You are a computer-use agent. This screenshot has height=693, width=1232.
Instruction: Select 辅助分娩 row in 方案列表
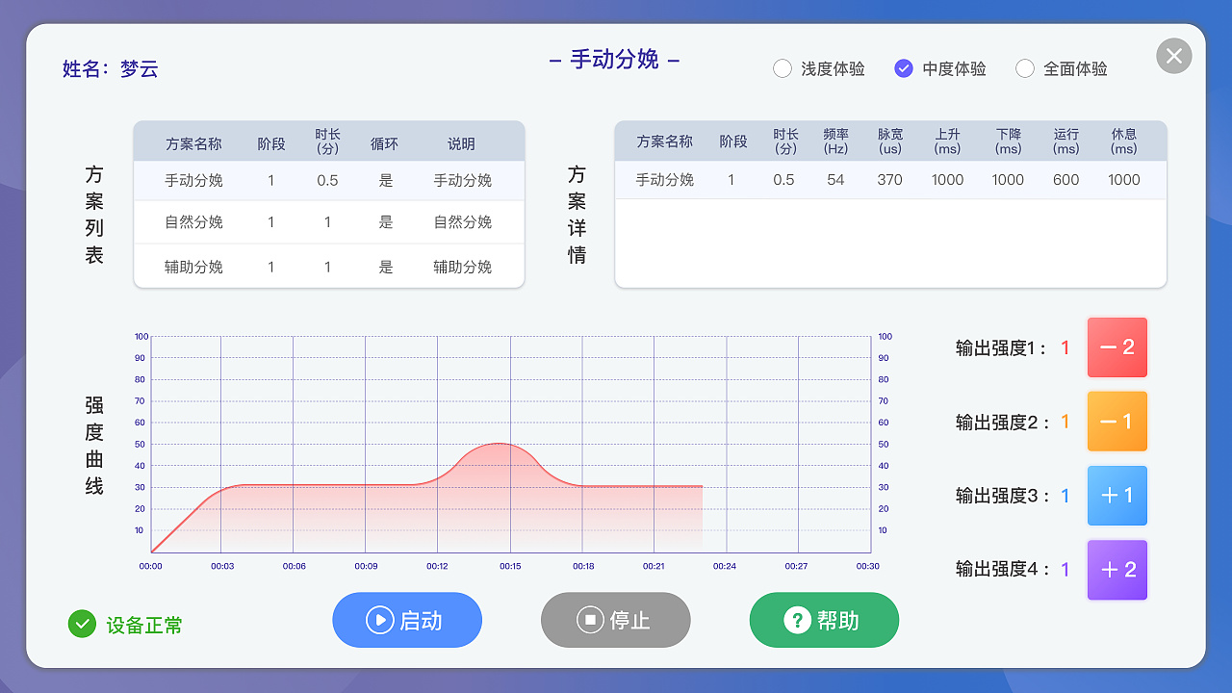coord(329,267)
